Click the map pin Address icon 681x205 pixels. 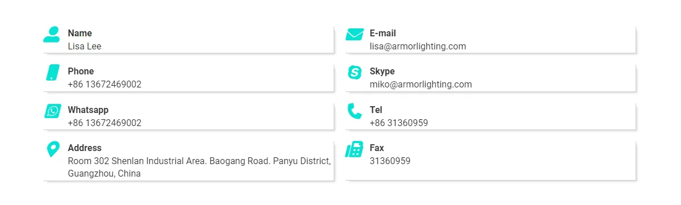tap(52, 149)
